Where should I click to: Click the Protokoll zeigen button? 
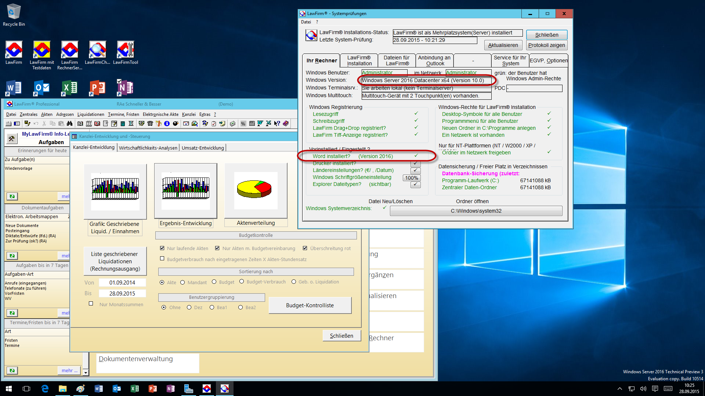[546, 45]
